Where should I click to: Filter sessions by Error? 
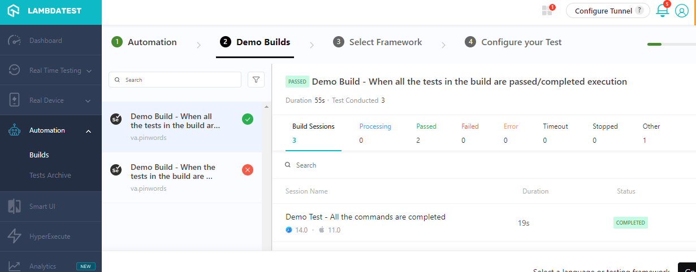[x=511, y=133]
